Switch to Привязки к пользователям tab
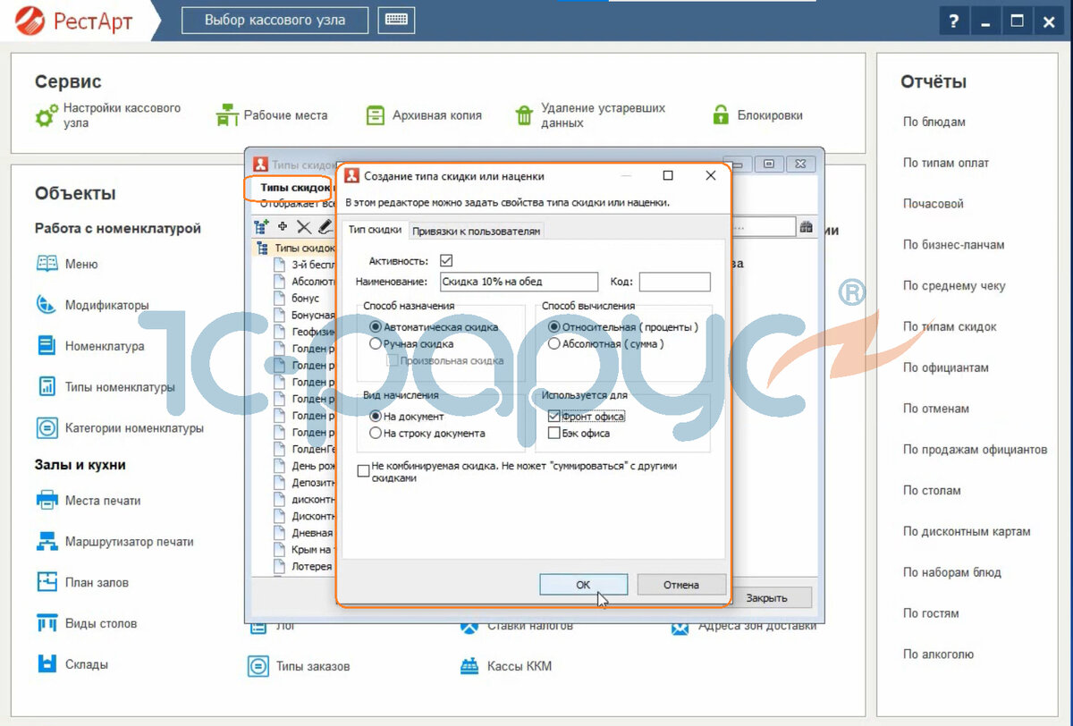This screenshot has width=1073, height=726. click(477, 231)
